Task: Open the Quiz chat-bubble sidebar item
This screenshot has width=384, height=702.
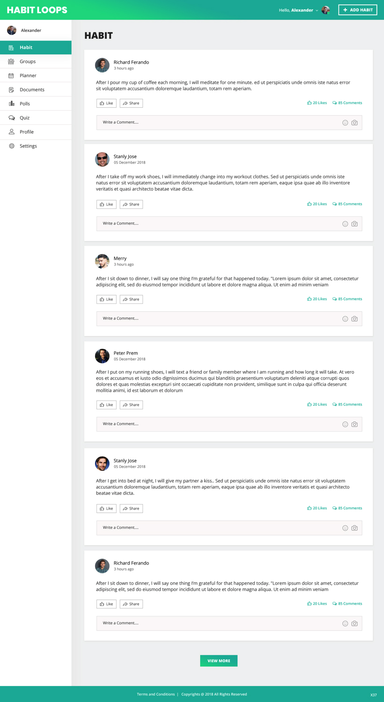Action: pyautogui.click(x=12, y=118)
